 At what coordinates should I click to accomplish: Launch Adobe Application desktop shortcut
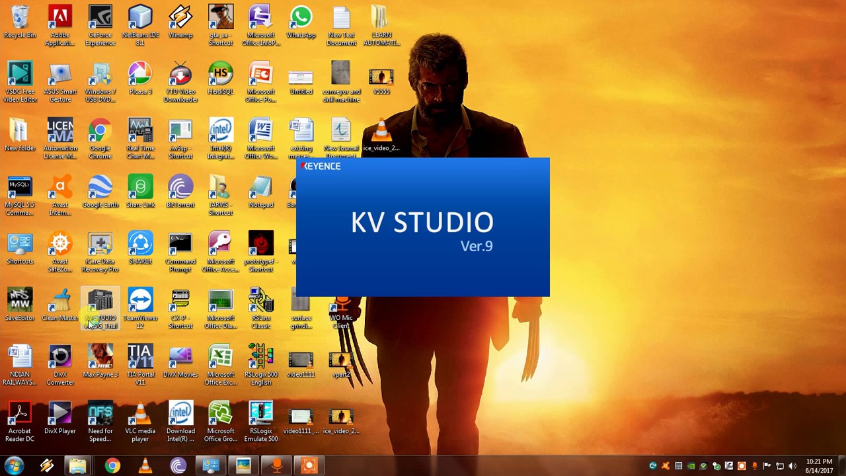[x=60, y=26]
